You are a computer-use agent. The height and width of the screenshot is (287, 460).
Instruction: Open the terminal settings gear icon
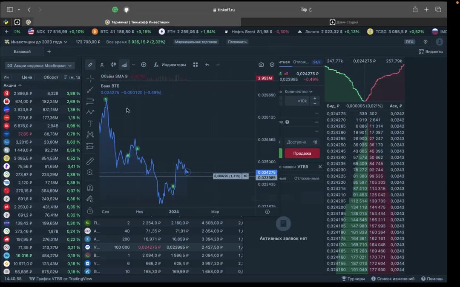pyautogui.click(x=425, y=42)
